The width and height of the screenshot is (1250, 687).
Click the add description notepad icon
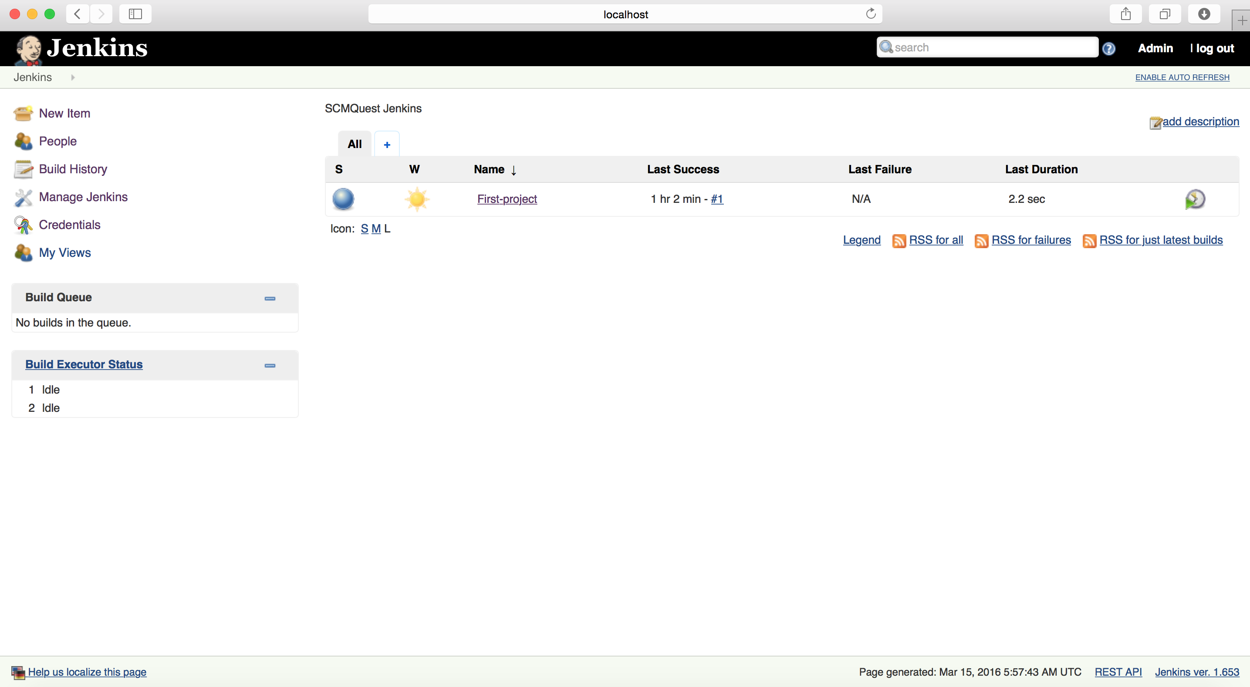point(1155,122)
